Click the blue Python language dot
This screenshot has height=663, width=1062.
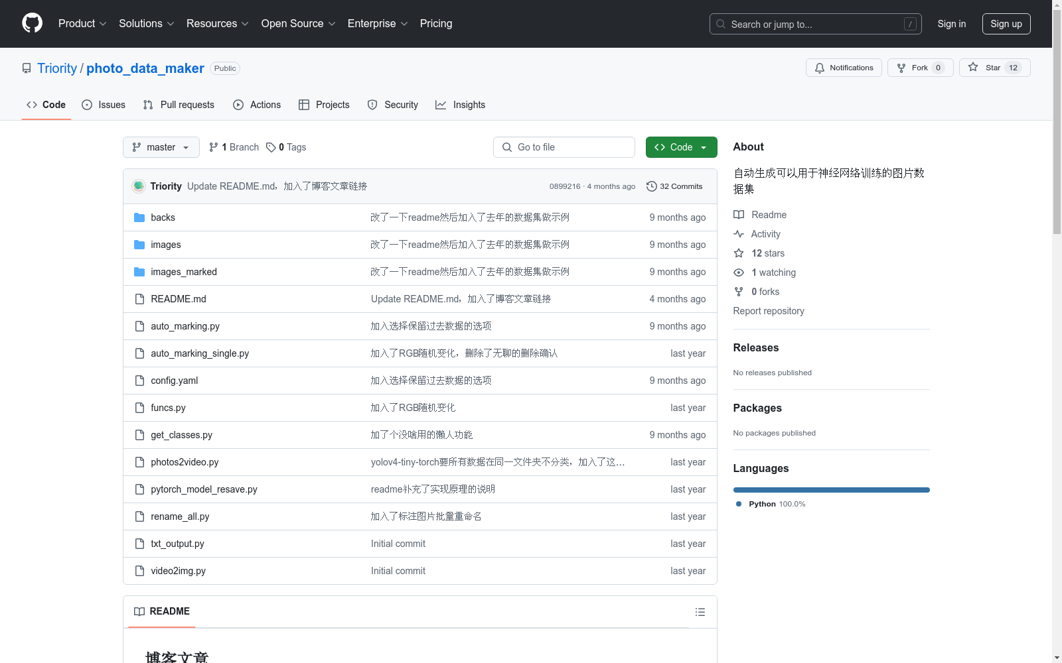pyautogui.click(x=739, y=504)
